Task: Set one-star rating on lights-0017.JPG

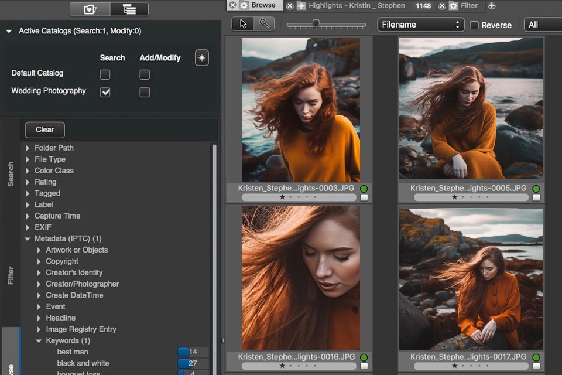Action: pyautogui.click(x=455, y=366)
